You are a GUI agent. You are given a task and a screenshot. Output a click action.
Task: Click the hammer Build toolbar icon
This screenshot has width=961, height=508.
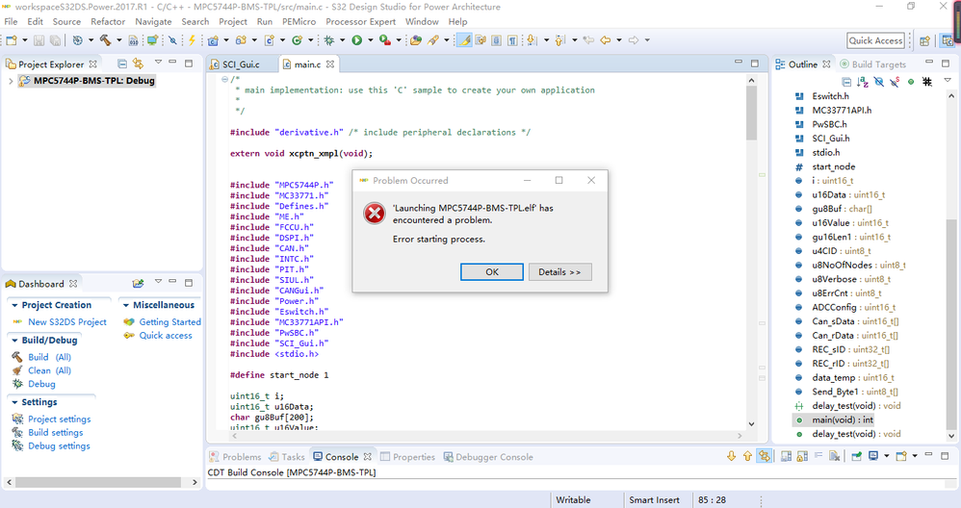point(105,40)
